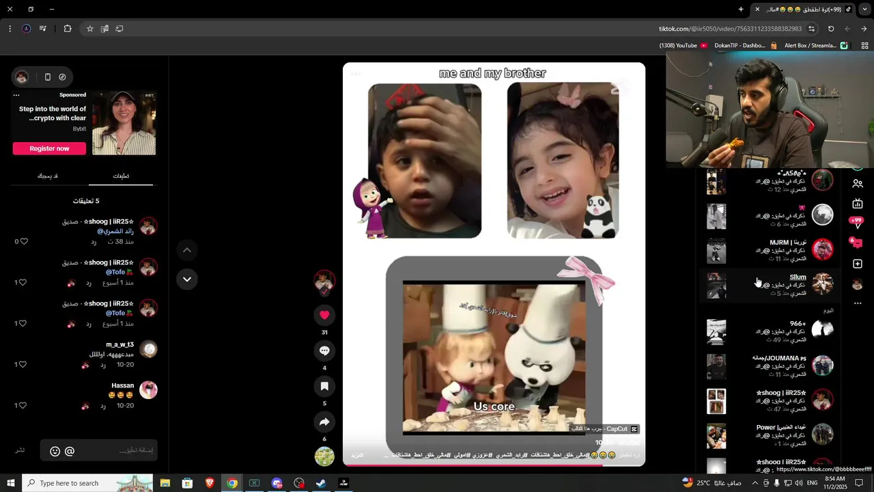
Task: Open Brave browser from the taskbar
Action: (x=210, y=483)
